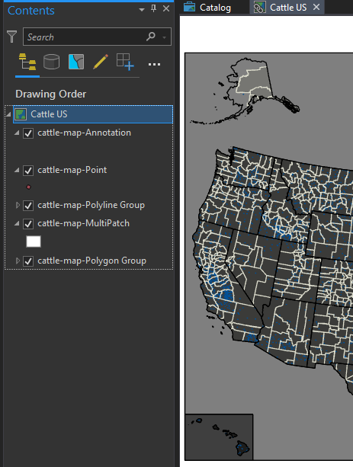The image size is (353, 467).
Task: Collapse the cattle-map-MultiPatch layer
Action: click(17, 223)
